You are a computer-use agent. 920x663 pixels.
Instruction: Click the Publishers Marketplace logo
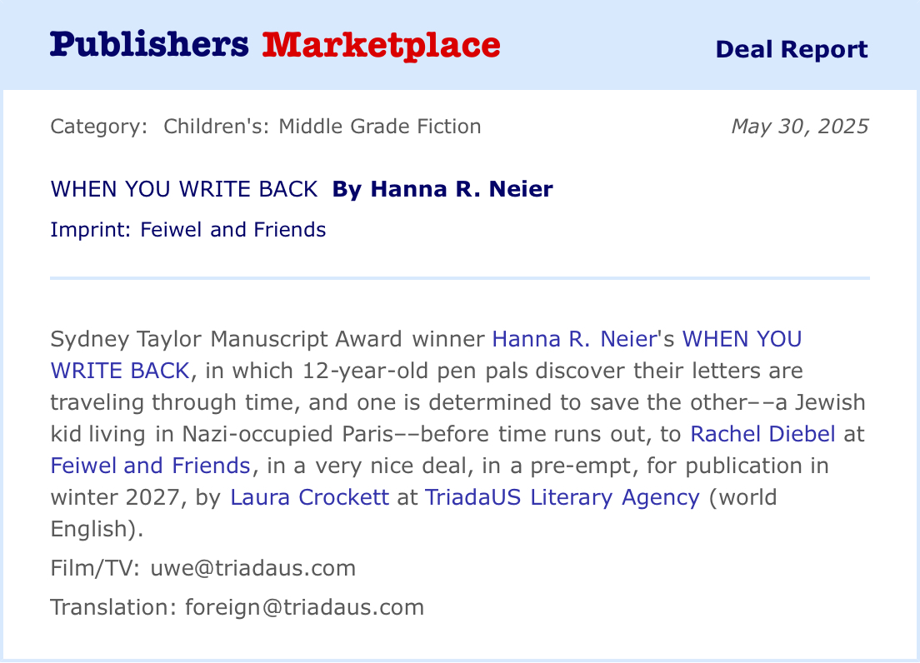(x=275, y=45)
